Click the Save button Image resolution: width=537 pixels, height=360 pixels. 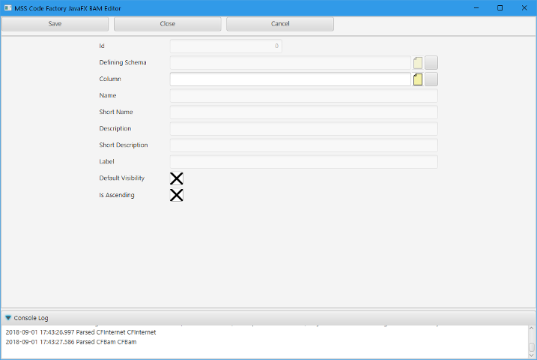pos(55,24)
